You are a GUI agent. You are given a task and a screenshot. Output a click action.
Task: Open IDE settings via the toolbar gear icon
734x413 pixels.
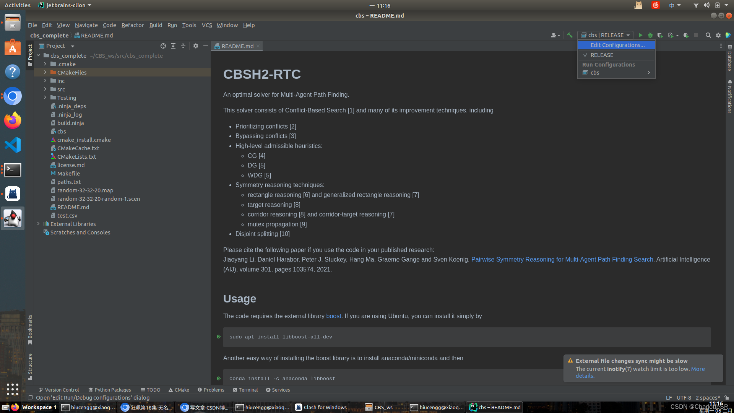pos(718,35)
